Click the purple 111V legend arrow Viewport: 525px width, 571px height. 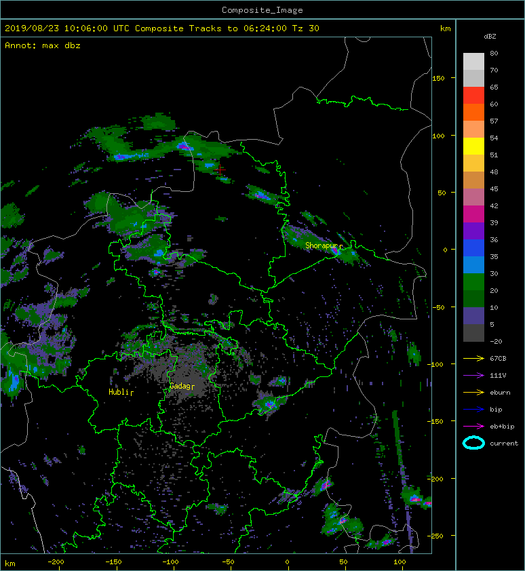click(473, 376)
